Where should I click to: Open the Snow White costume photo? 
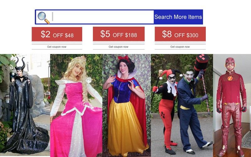click(126, 106)
